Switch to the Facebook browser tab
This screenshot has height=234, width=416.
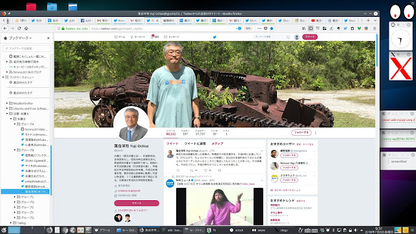[x=86, y=20]
